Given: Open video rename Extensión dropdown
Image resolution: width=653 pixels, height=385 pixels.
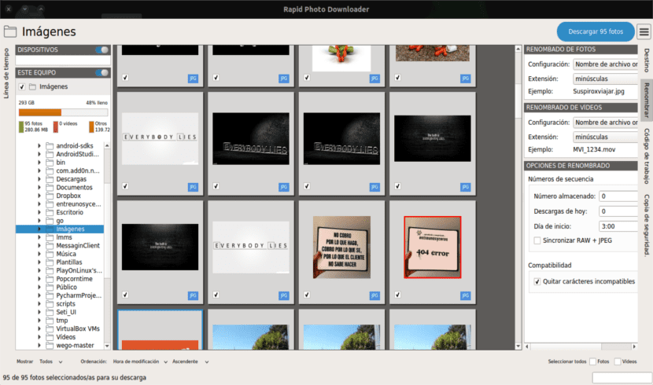Looking at the screenshot, I should [606, 137].
